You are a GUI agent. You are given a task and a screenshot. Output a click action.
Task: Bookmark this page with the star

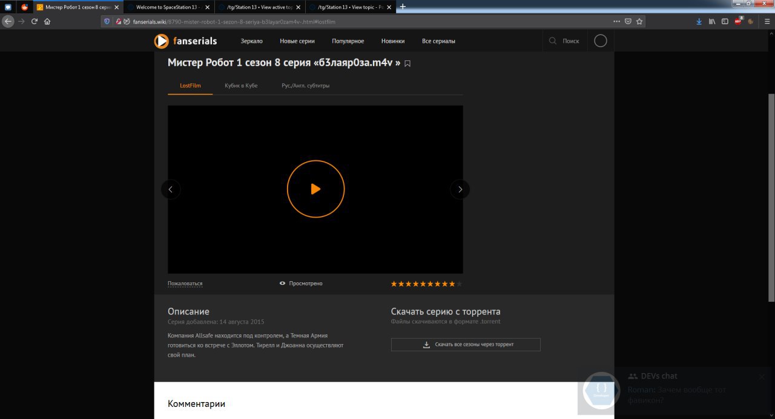[x=639, y=21]
